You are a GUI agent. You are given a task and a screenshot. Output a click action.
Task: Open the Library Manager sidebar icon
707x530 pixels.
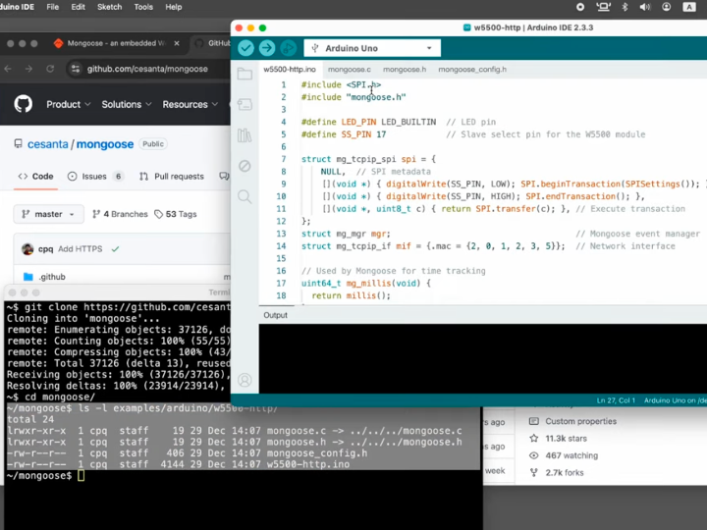pos(245,135)
